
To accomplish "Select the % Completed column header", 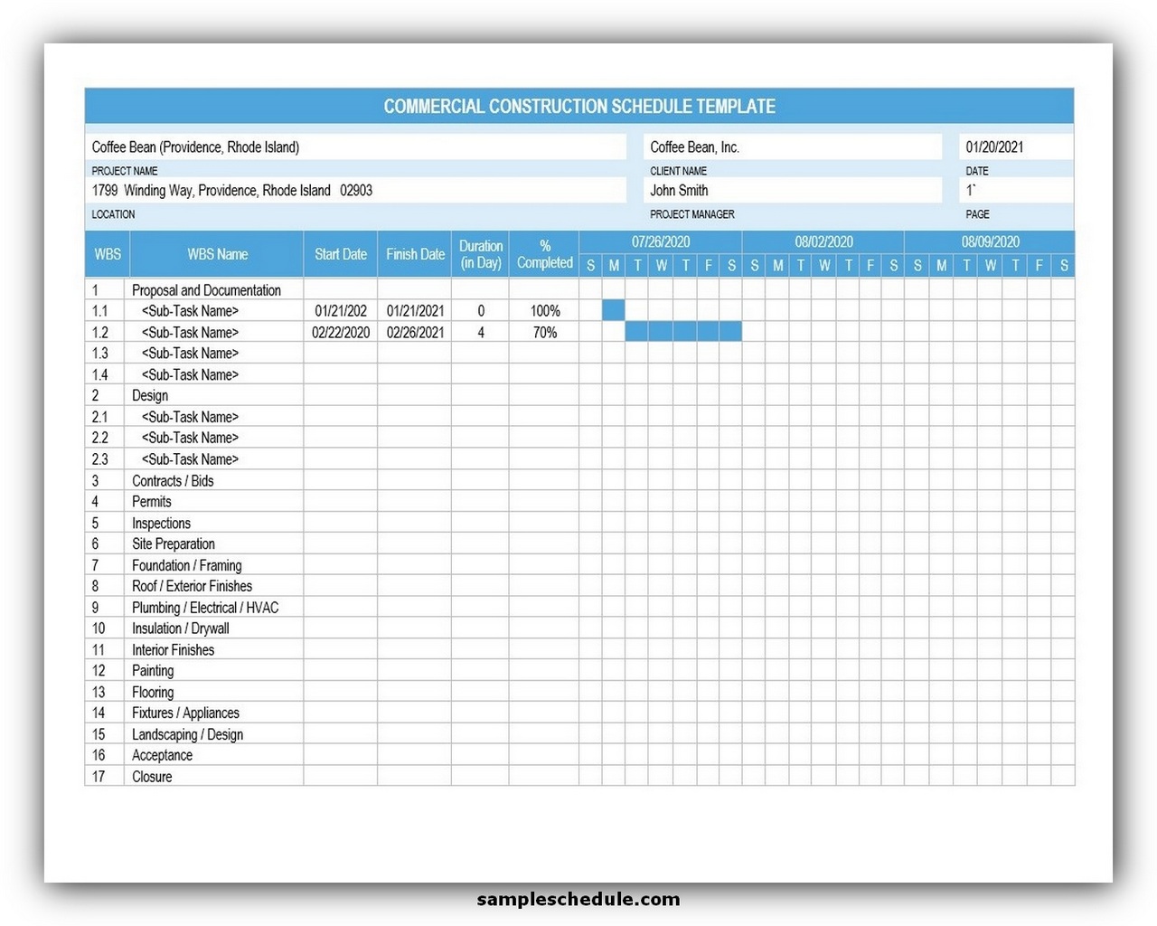I will pos(544,254).
